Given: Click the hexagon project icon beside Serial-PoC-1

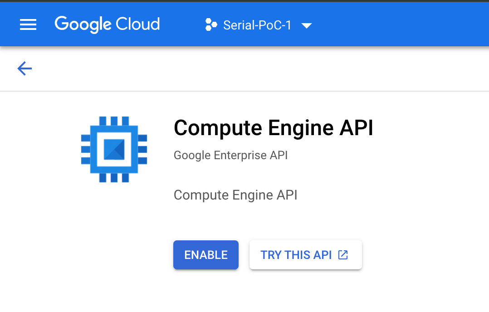Looking at the screenshot, I should coord(211,24).
